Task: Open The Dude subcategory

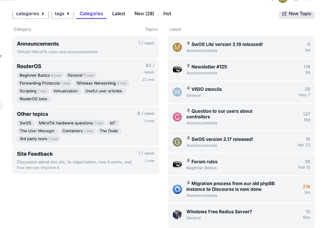Action: click(x=109, y=131)
